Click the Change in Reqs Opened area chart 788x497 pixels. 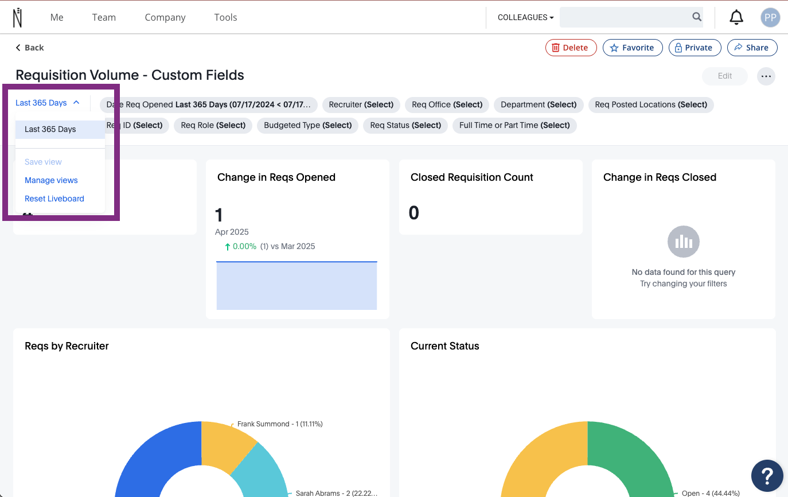point(297,285)
